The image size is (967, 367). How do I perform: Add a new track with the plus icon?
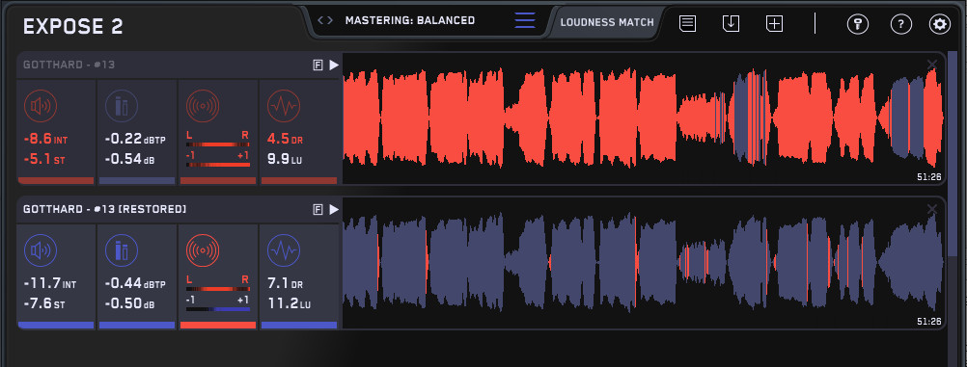coord(774,24)
